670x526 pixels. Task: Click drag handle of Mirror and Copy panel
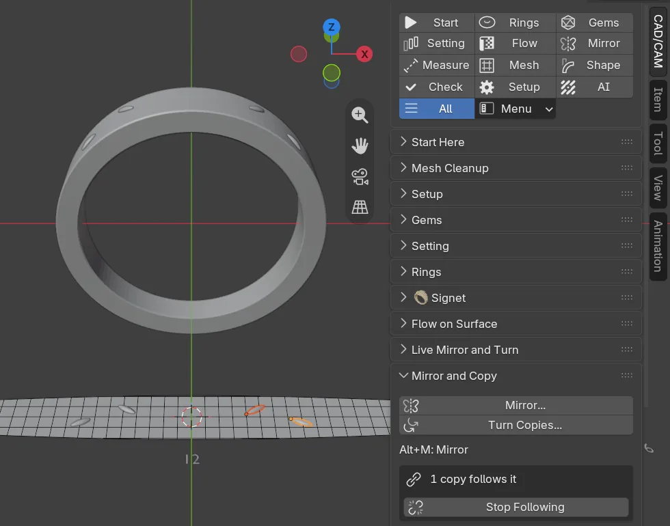627,376
